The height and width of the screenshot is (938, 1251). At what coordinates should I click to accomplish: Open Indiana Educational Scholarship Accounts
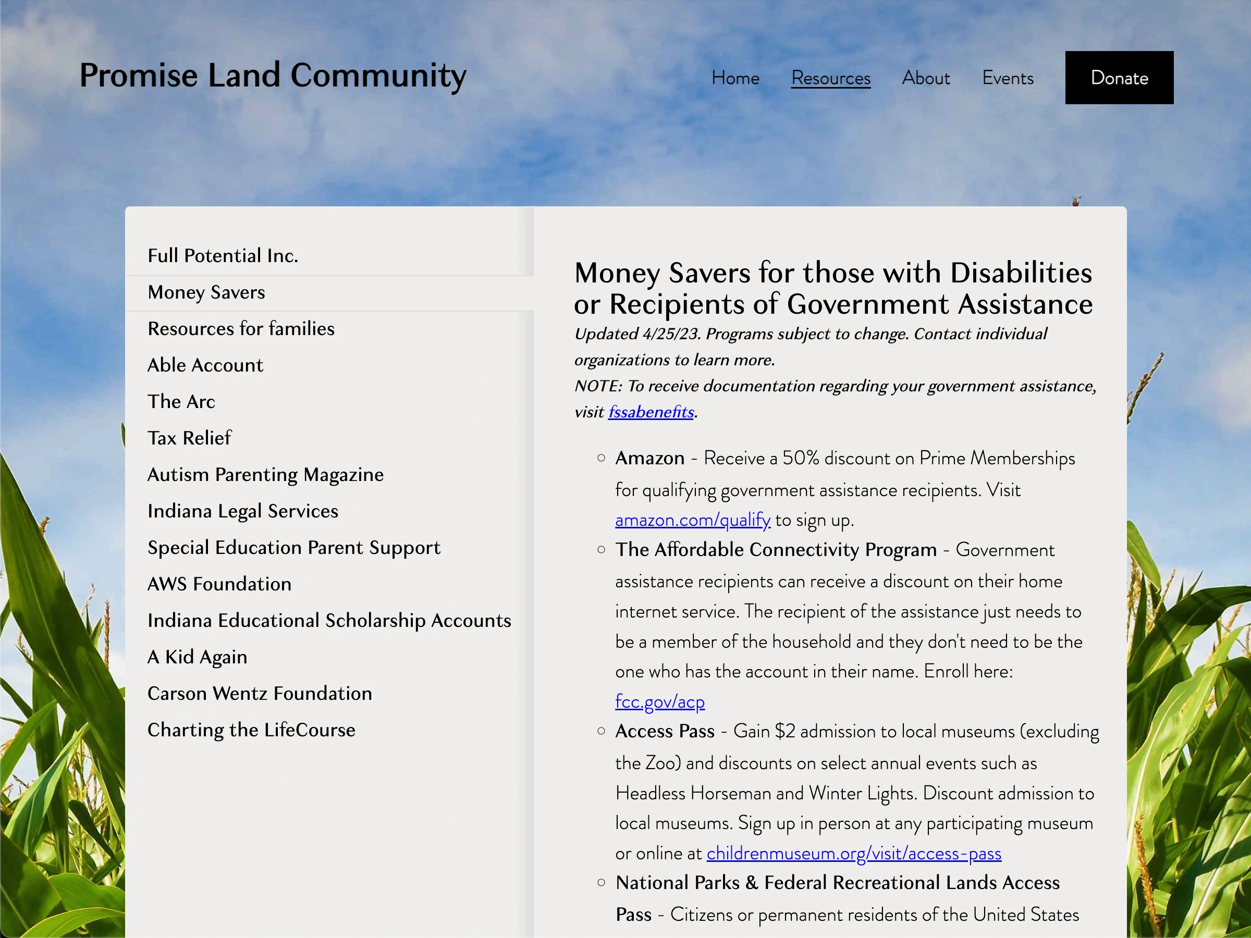(329, 620)
